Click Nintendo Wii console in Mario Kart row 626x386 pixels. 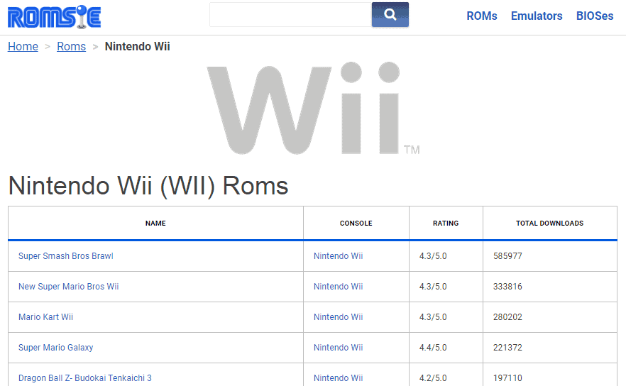pos(338,317)
